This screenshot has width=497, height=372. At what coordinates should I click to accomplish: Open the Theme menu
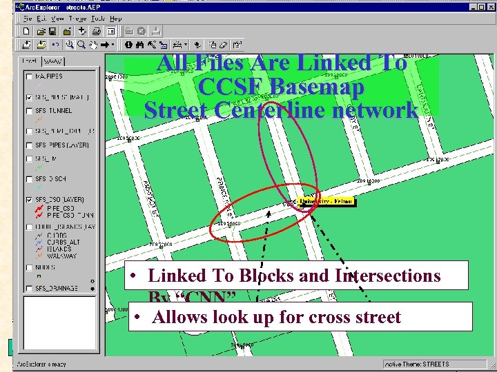point(77,19)
